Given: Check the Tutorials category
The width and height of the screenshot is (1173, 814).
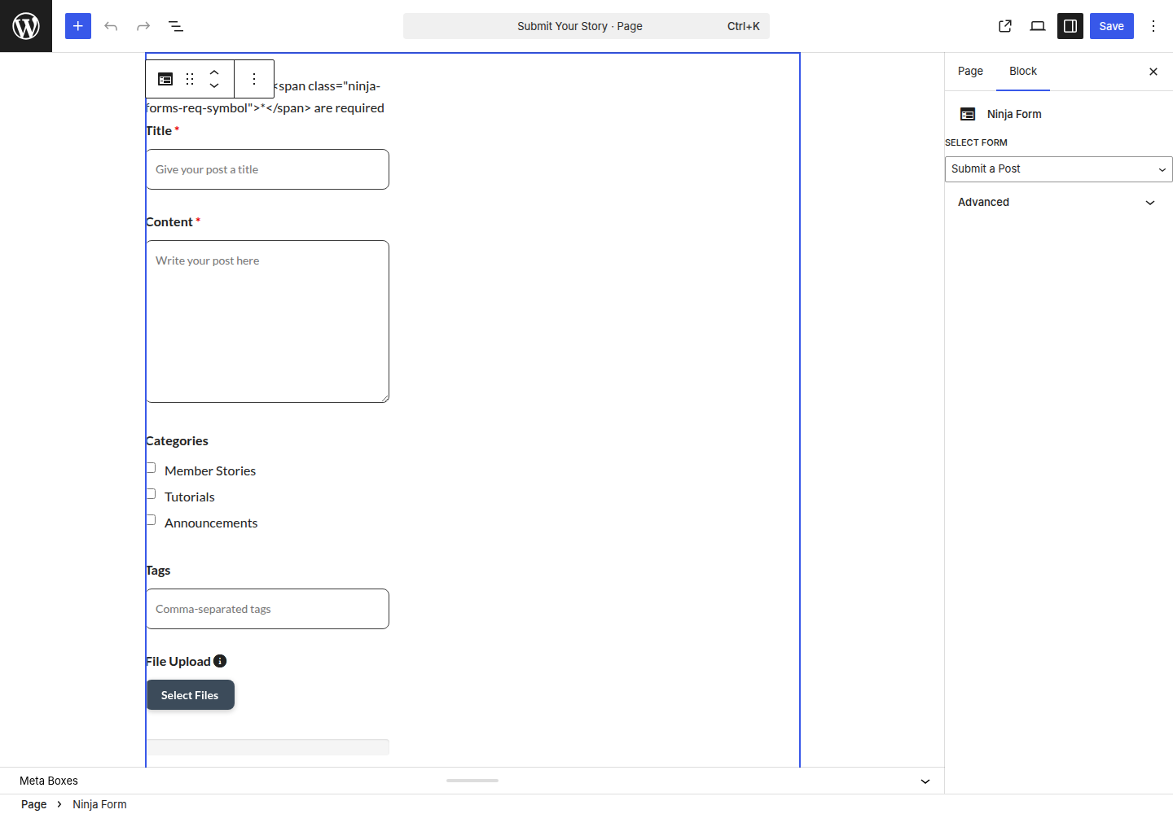Looking at the screenshot, I should tap(151, 494).
